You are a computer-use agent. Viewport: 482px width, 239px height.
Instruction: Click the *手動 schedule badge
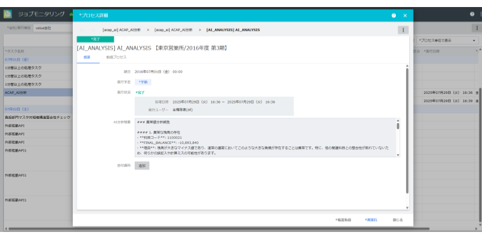[143, 82]
